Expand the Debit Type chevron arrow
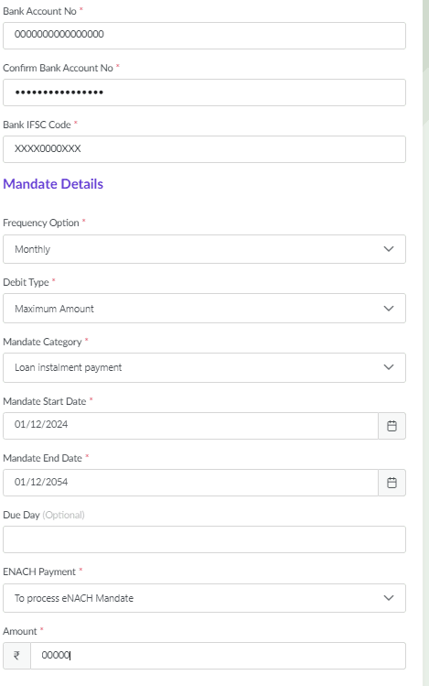 click(x=389, y=309)
